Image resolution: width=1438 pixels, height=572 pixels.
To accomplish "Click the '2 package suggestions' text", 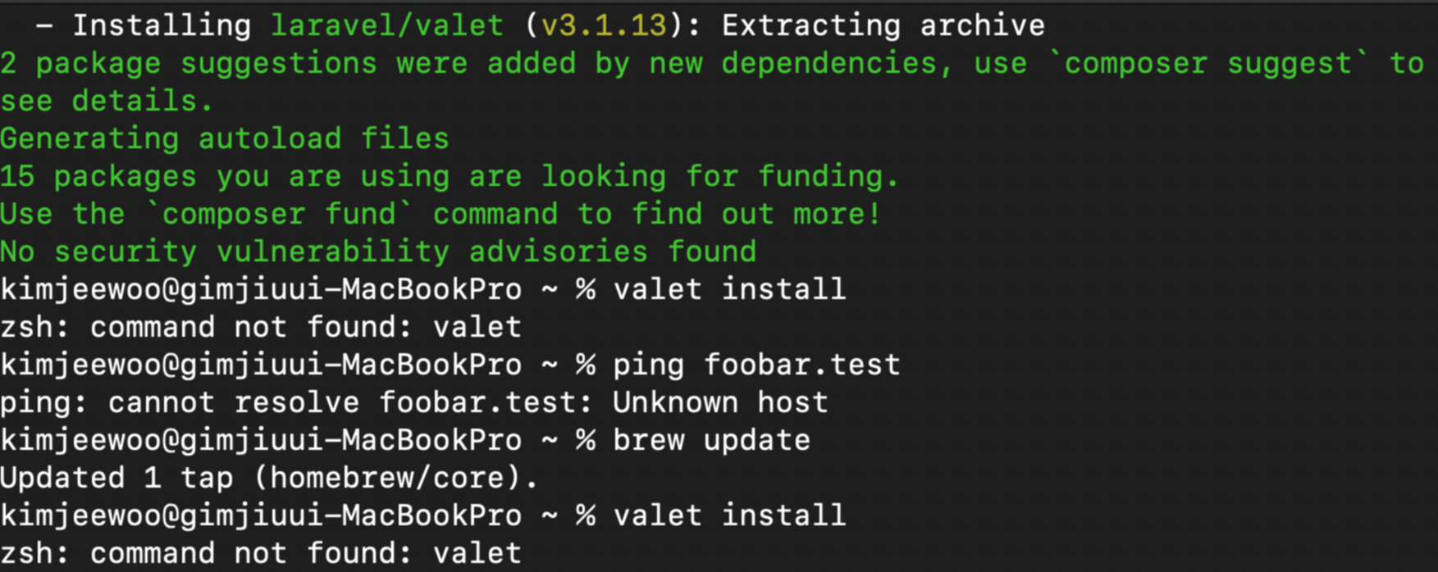I will coord(189,63).
